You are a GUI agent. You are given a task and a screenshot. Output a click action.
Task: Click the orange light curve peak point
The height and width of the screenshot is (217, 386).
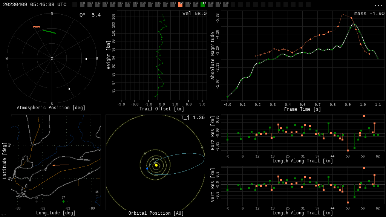pos(342,14)
